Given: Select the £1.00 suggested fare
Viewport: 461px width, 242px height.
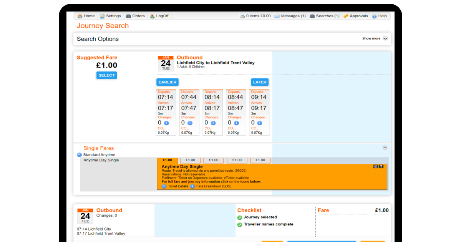Looking at the screenshot, I should click(x=107, y=75).
